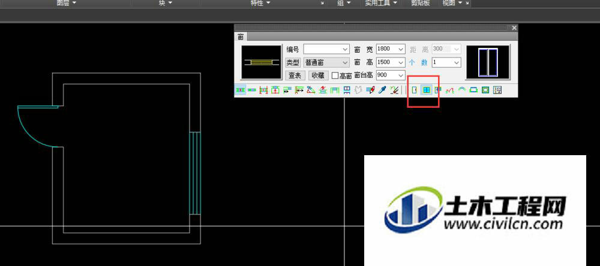600x266 pixels.
Task: Expand the 块 ribbon panel
Action: pos(166,2)
